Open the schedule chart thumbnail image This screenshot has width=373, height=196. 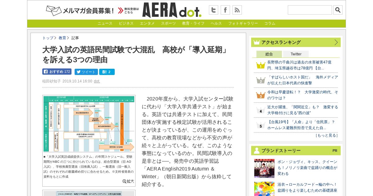coord(89,124)
